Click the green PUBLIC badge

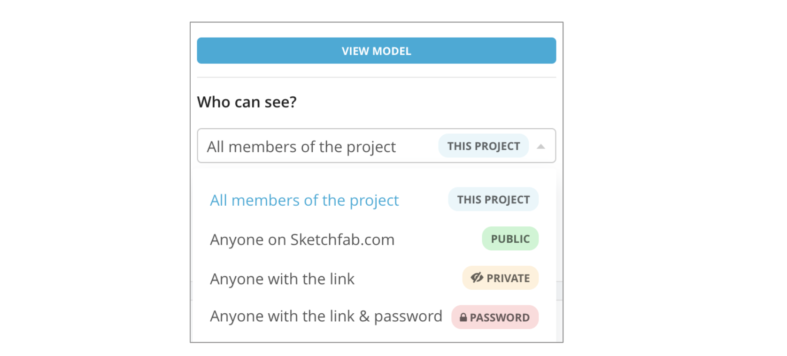coord(510,239)
